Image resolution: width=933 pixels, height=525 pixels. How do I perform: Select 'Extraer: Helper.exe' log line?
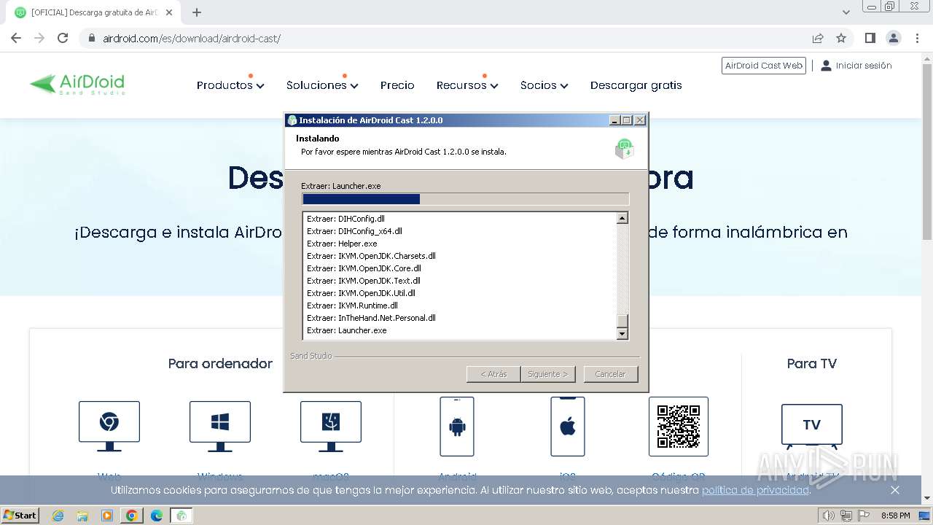tap(342, 244)
